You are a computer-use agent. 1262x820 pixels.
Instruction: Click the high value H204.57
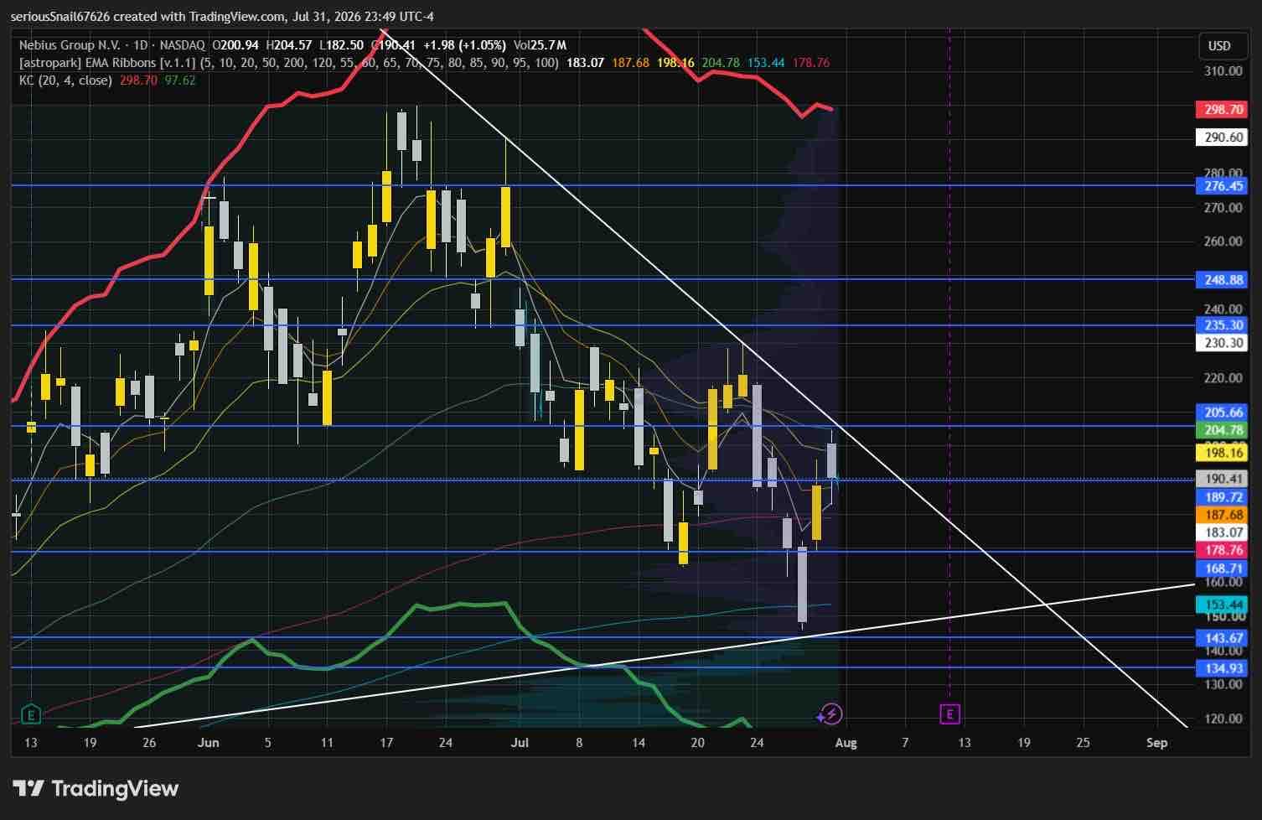tap(289, 45)
